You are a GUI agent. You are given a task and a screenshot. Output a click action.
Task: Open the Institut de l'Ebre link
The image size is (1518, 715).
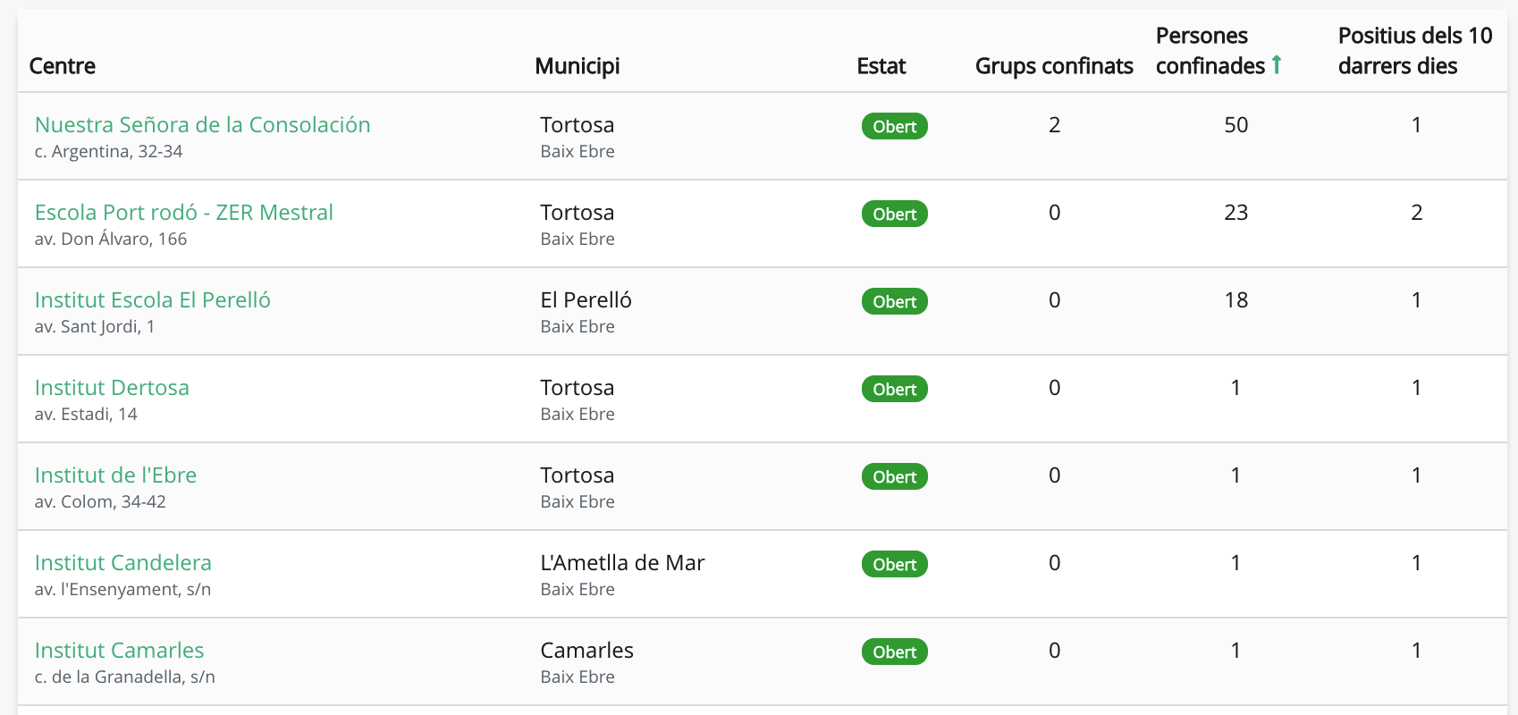(115, 475)
